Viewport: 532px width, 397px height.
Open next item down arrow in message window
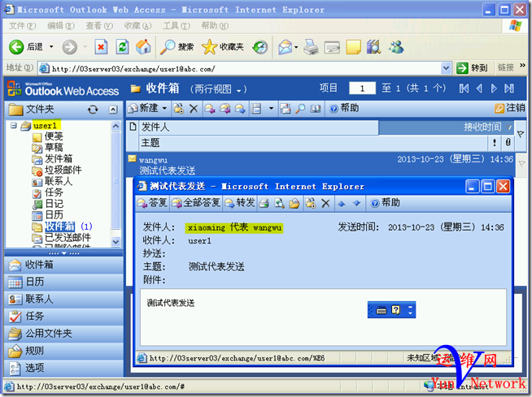tap(356, 204)
